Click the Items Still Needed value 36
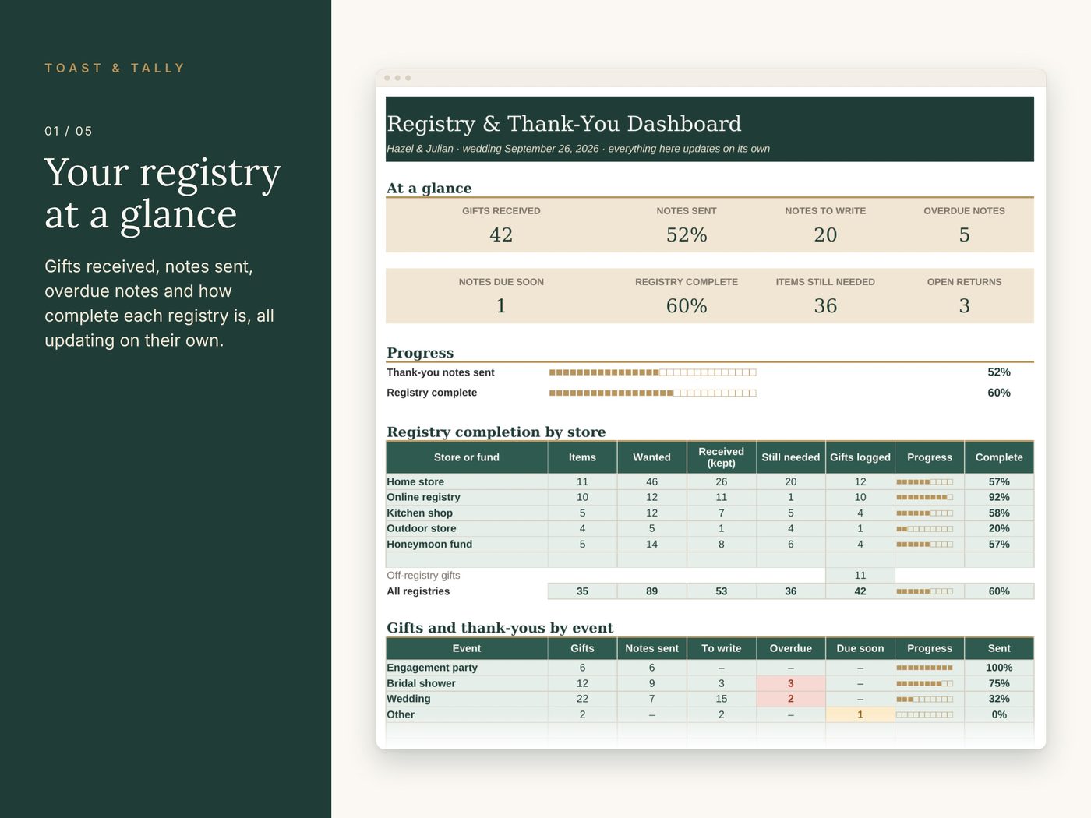 (x=825, y=306)
